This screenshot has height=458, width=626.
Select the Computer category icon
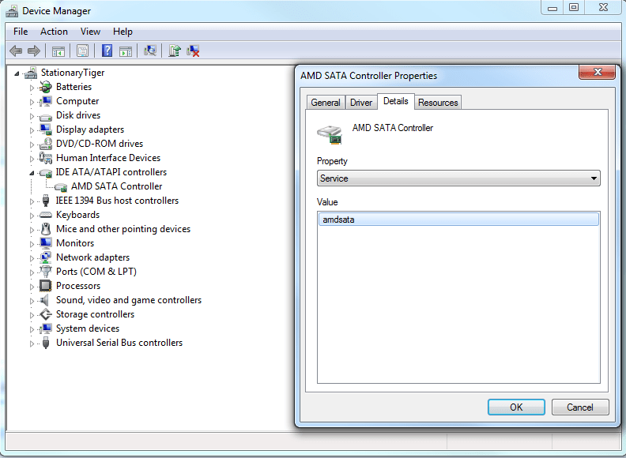tap(46, 101)
